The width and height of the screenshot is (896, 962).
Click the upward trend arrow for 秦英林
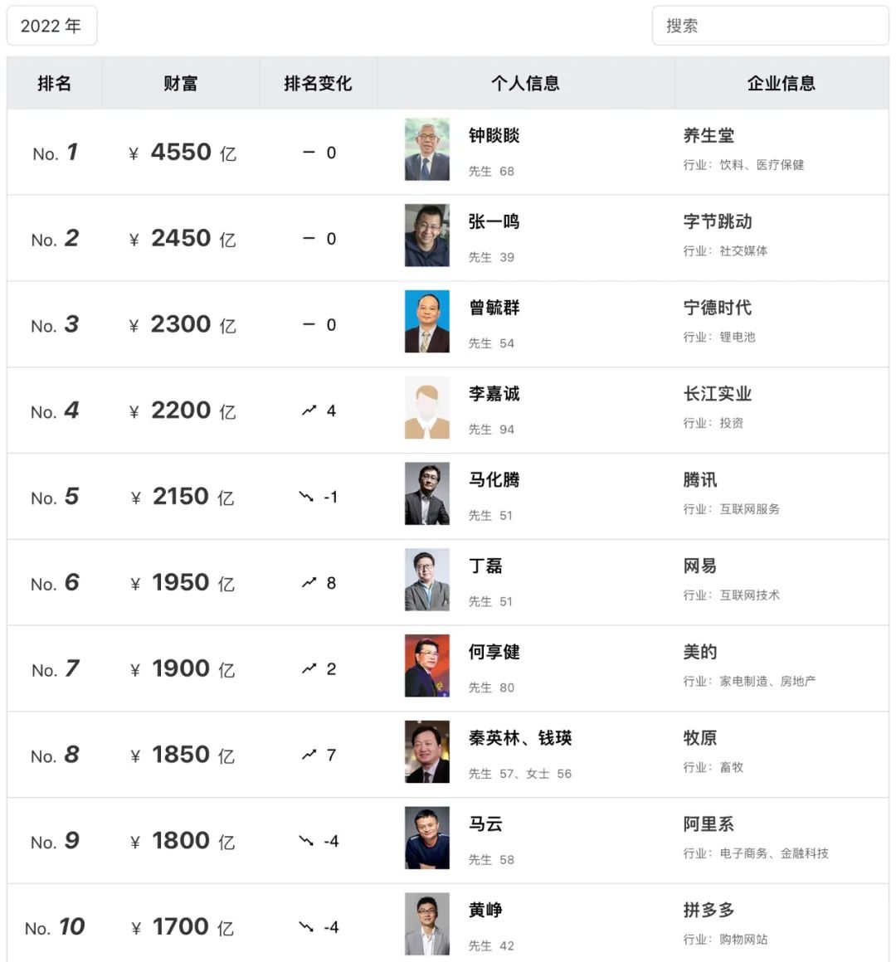tap(309, 755)
